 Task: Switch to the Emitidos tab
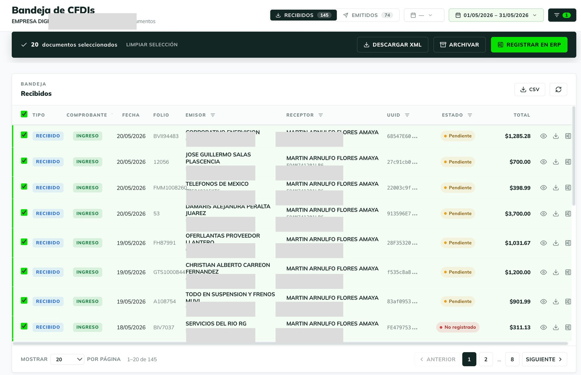(368, 15)
